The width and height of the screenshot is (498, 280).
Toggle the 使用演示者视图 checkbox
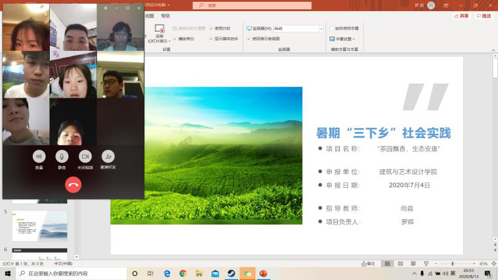(249, 39)
